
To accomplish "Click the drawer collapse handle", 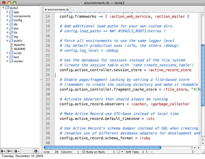I will [x=41, y=79].
